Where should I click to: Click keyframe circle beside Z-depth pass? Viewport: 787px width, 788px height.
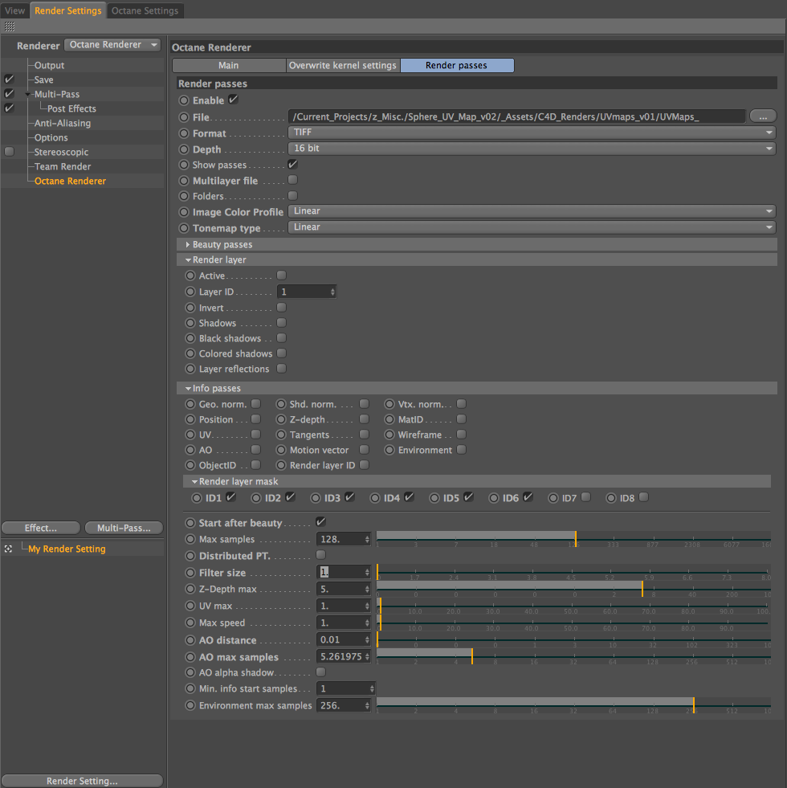(x=281, y=419)
